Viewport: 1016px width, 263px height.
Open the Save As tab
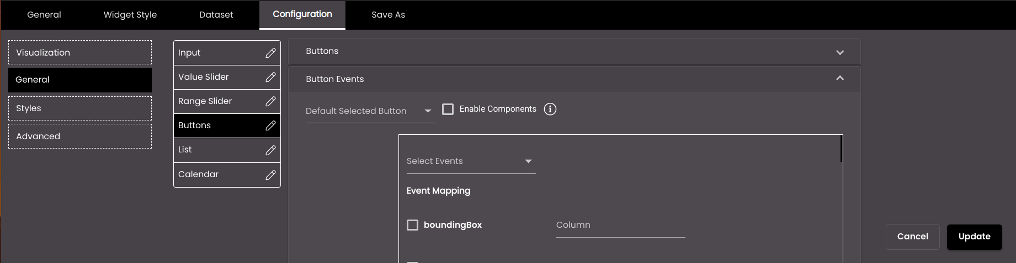pyautogui.click(x=389, y=15)
